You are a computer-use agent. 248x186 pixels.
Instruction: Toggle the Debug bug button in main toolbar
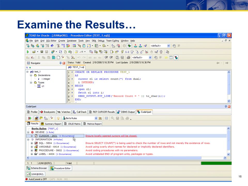pyautogui.click(x=129, y=46)
